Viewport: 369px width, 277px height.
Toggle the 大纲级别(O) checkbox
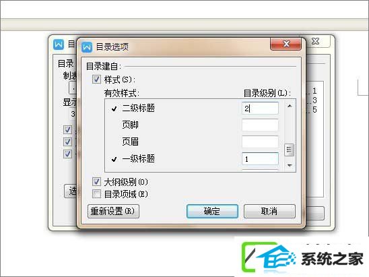(96, 181)
